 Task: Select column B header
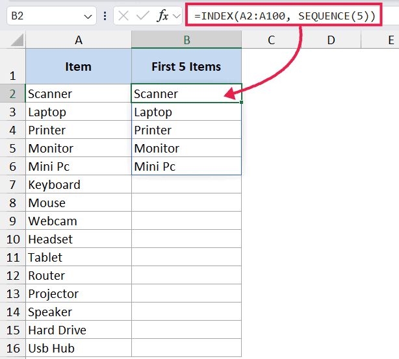[x=187, y=40]
